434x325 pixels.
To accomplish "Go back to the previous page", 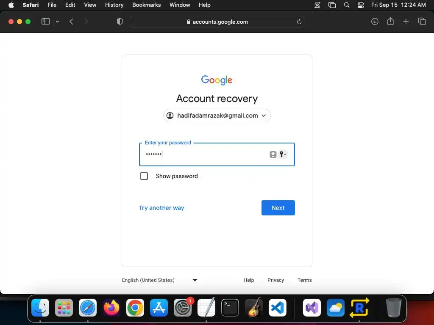I will [x=71, y=22].
